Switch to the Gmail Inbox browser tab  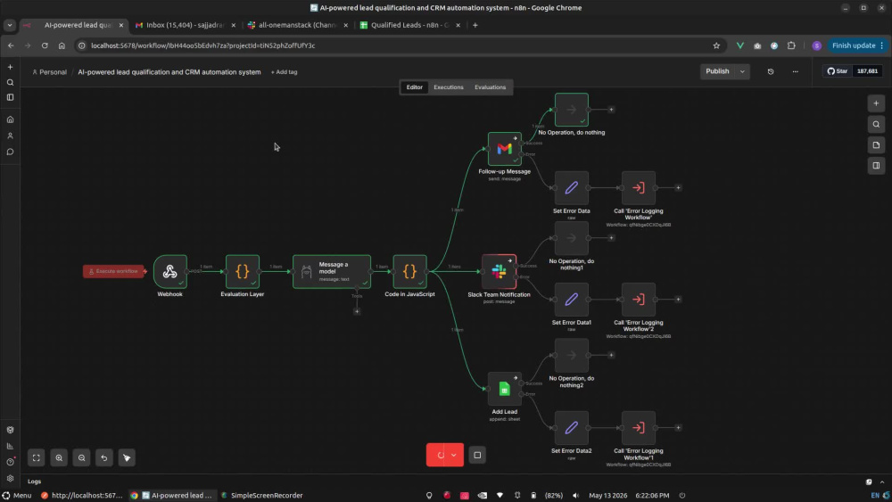pos(186,25)
